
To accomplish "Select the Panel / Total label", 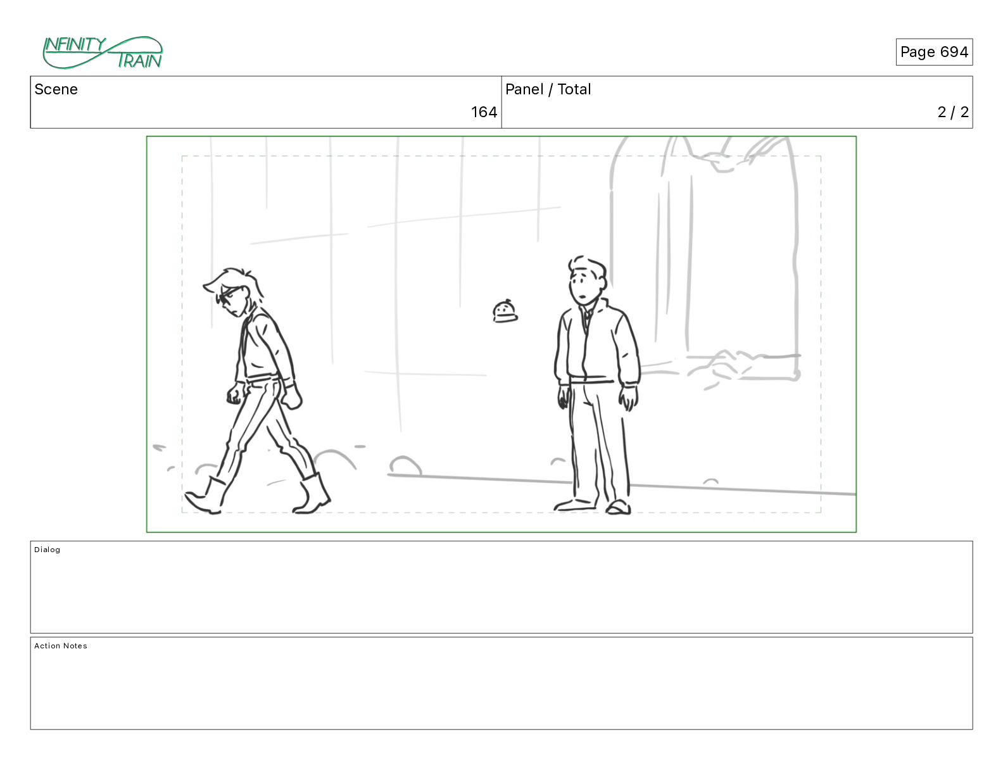I will (548, 89).
